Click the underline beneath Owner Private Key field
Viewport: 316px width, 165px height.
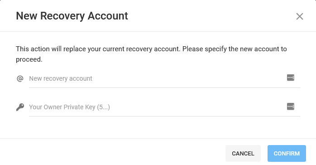(x=164, y=116)
